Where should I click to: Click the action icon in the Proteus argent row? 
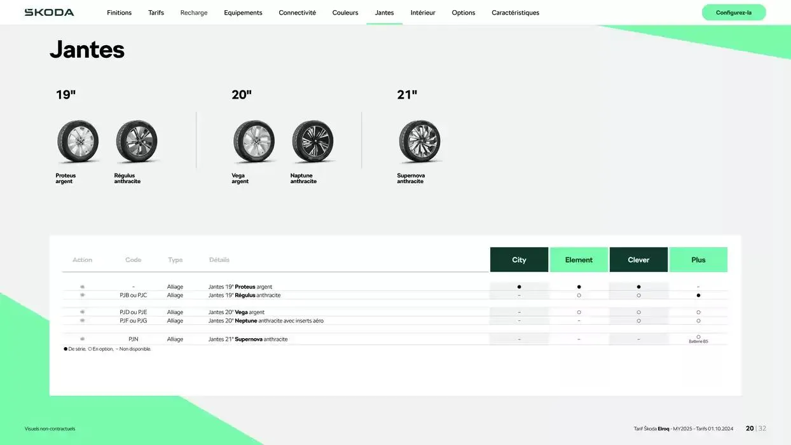(82, 287)
